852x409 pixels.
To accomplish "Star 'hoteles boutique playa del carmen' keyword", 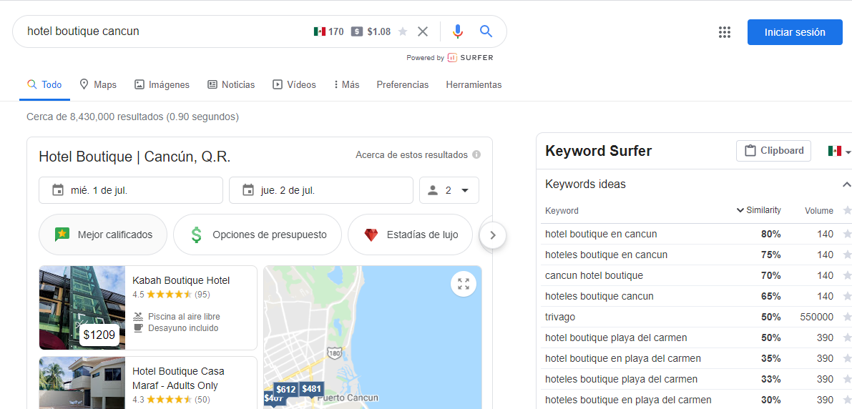I will pyautogui.click(x=846, y=379).
